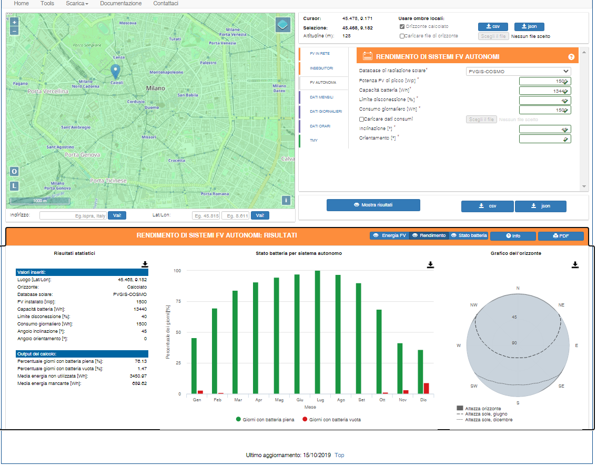Download the horizon graph
This screenshot has height=465, width=597.
coord(575,265)
